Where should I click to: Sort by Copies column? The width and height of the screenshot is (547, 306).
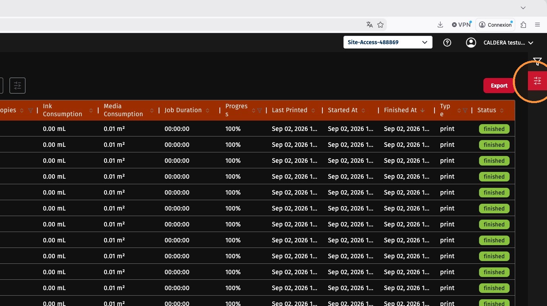pyautogui.click(x=22, y=110)
